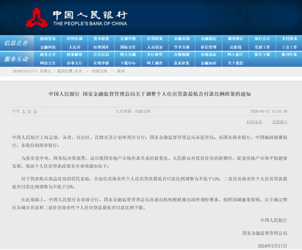Click 关闭窗口 link

279,122
